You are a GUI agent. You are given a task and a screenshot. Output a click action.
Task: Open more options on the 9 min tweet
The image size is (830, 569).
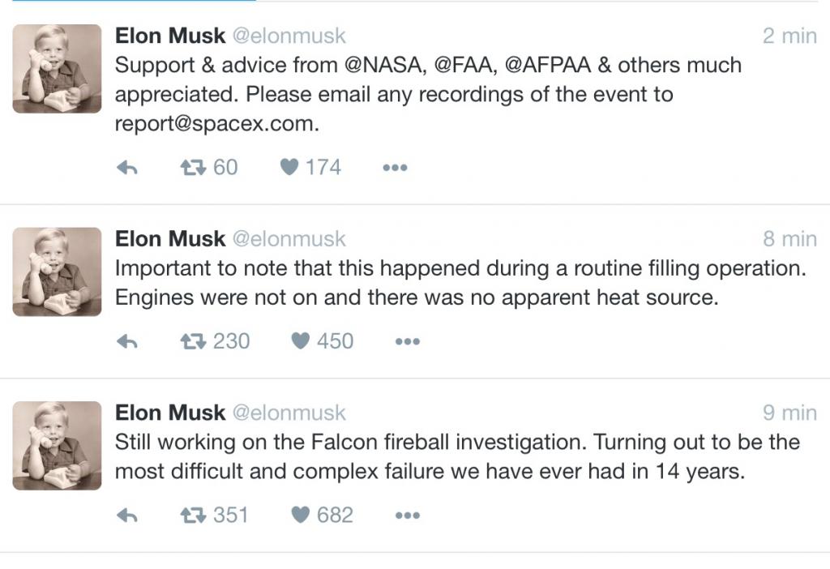408,515
